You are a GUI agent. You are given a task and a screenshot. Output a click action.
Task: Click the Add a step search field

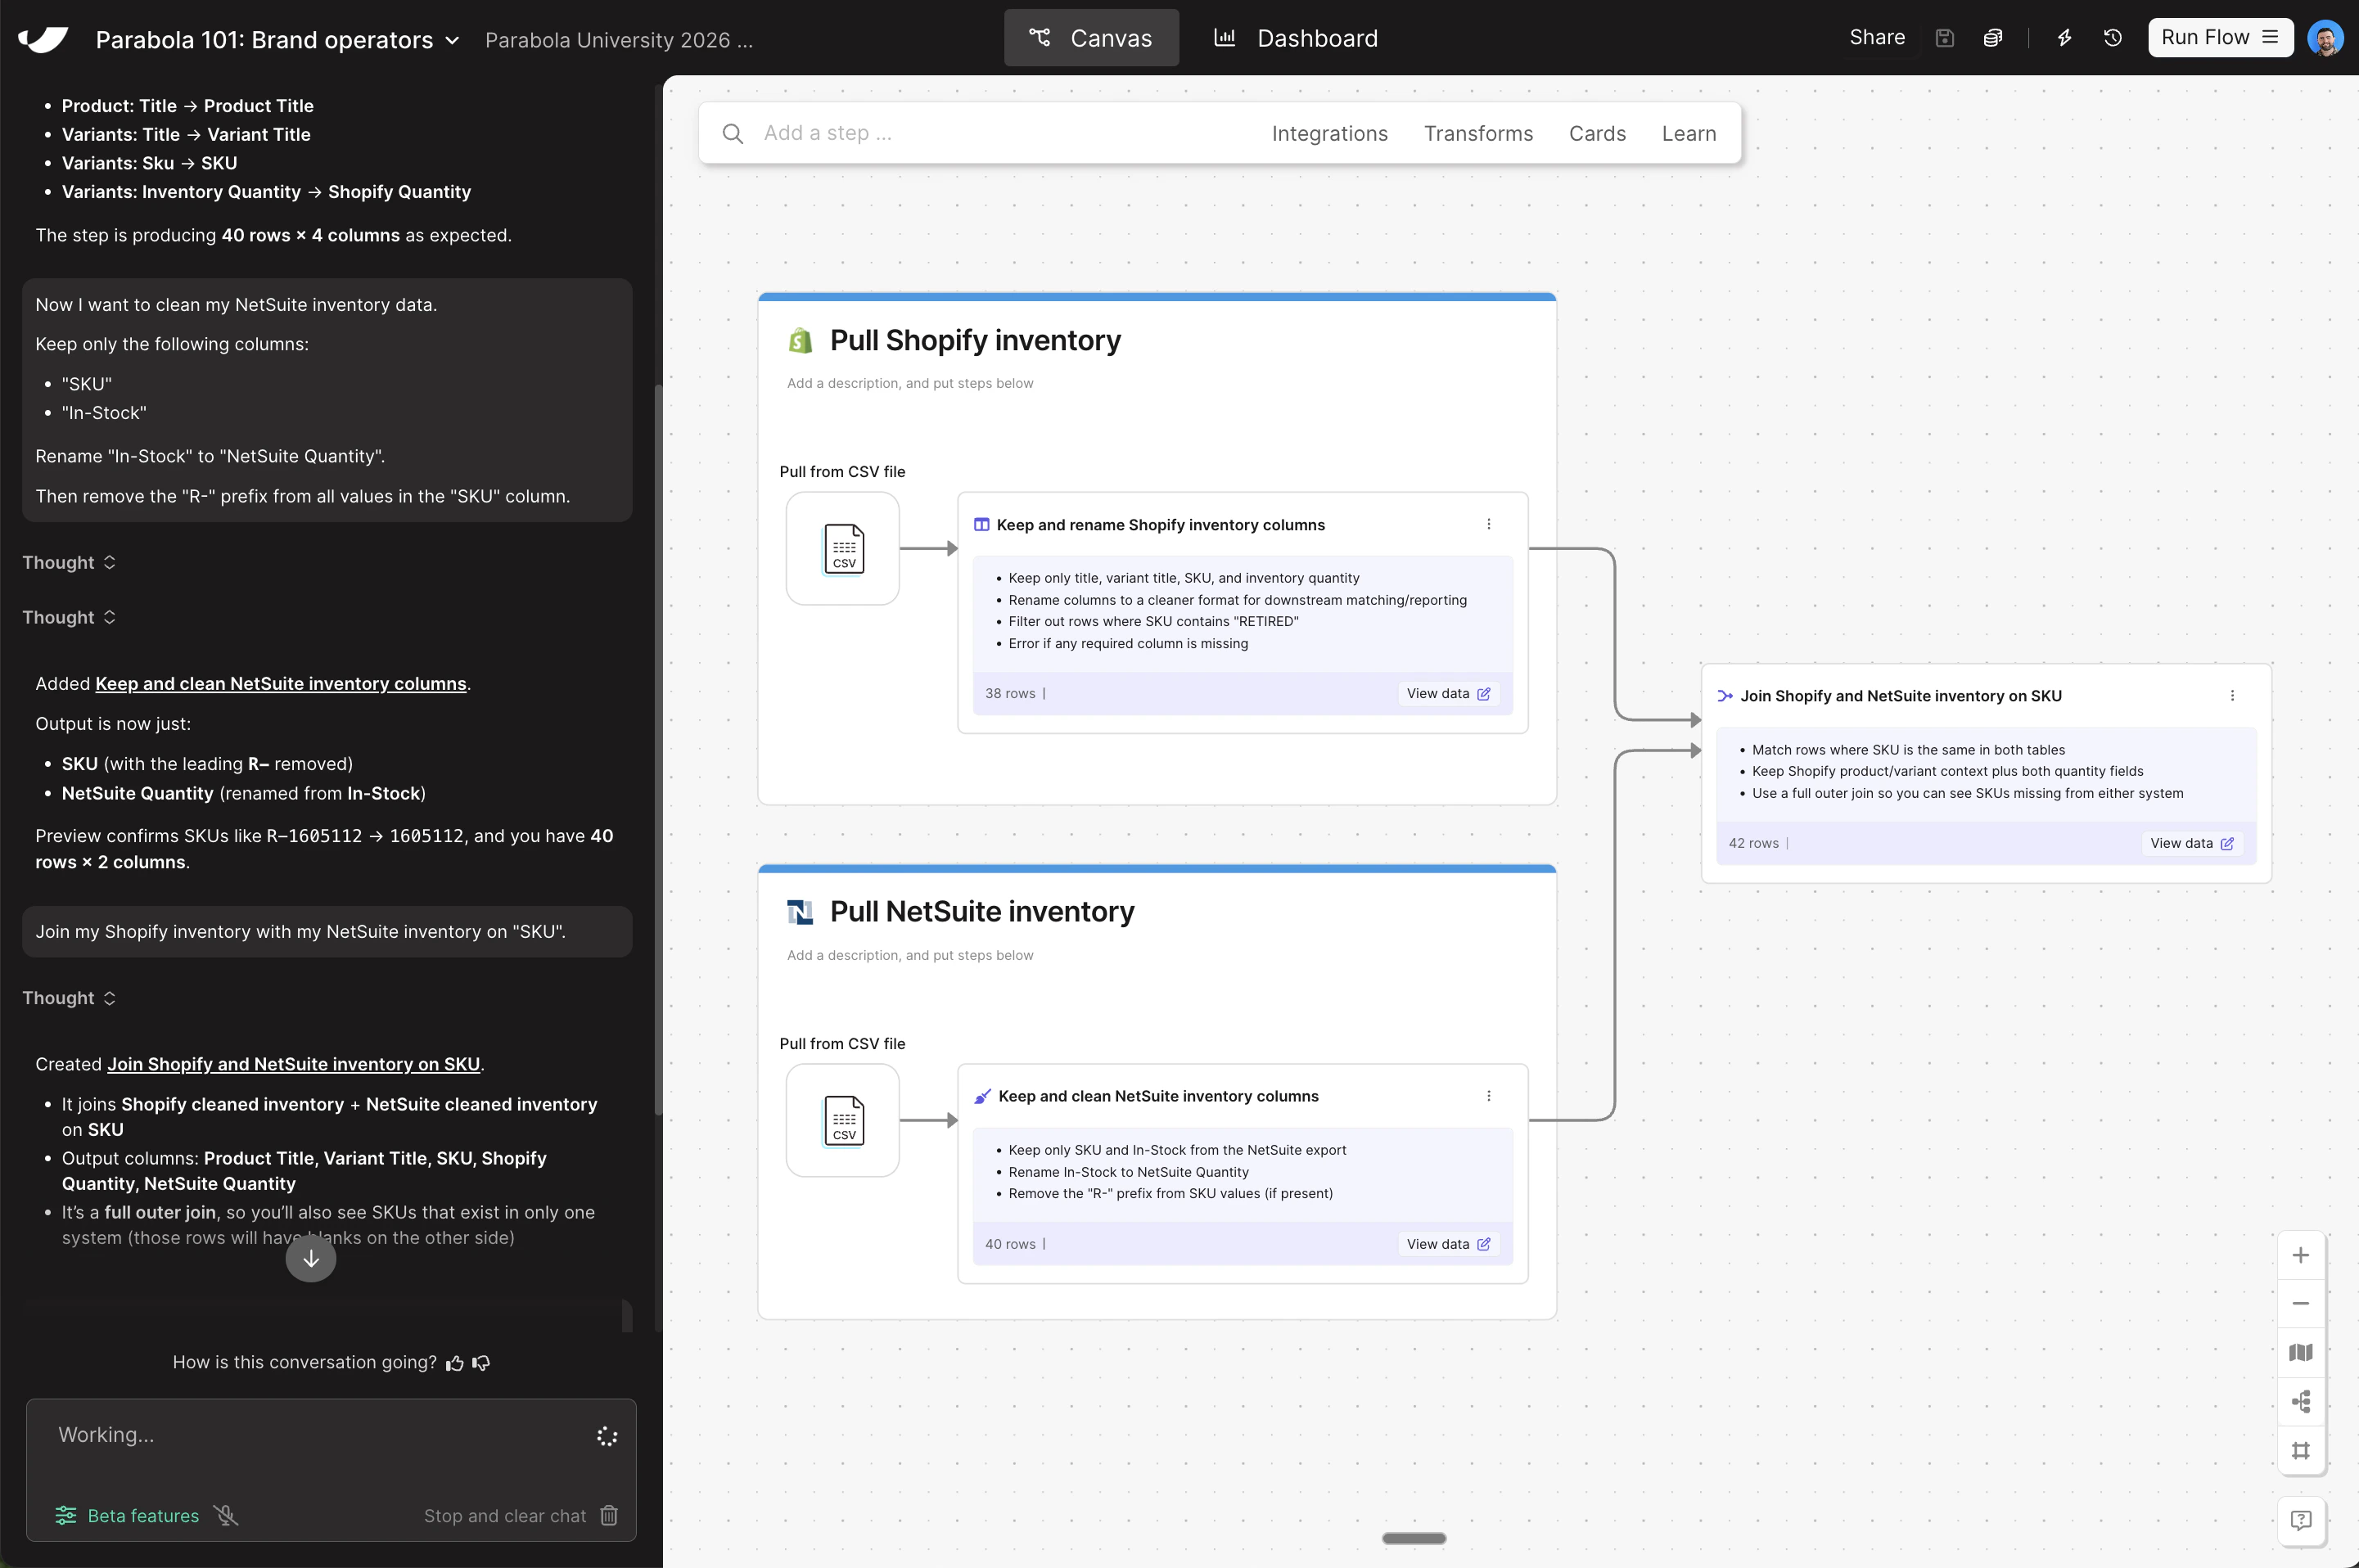(1000, 133)
